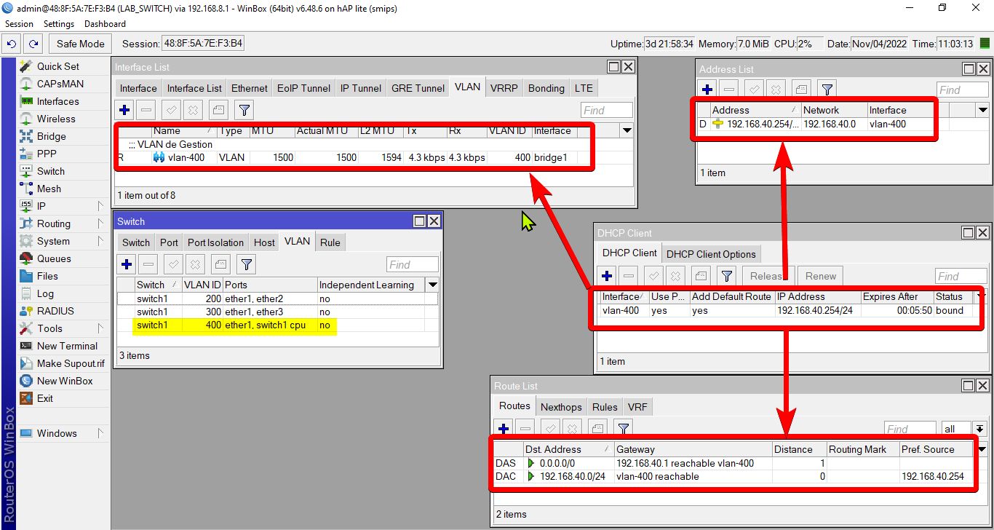Select DHCP Client Options tab
The image size is (994, 530).
[710, 254]
